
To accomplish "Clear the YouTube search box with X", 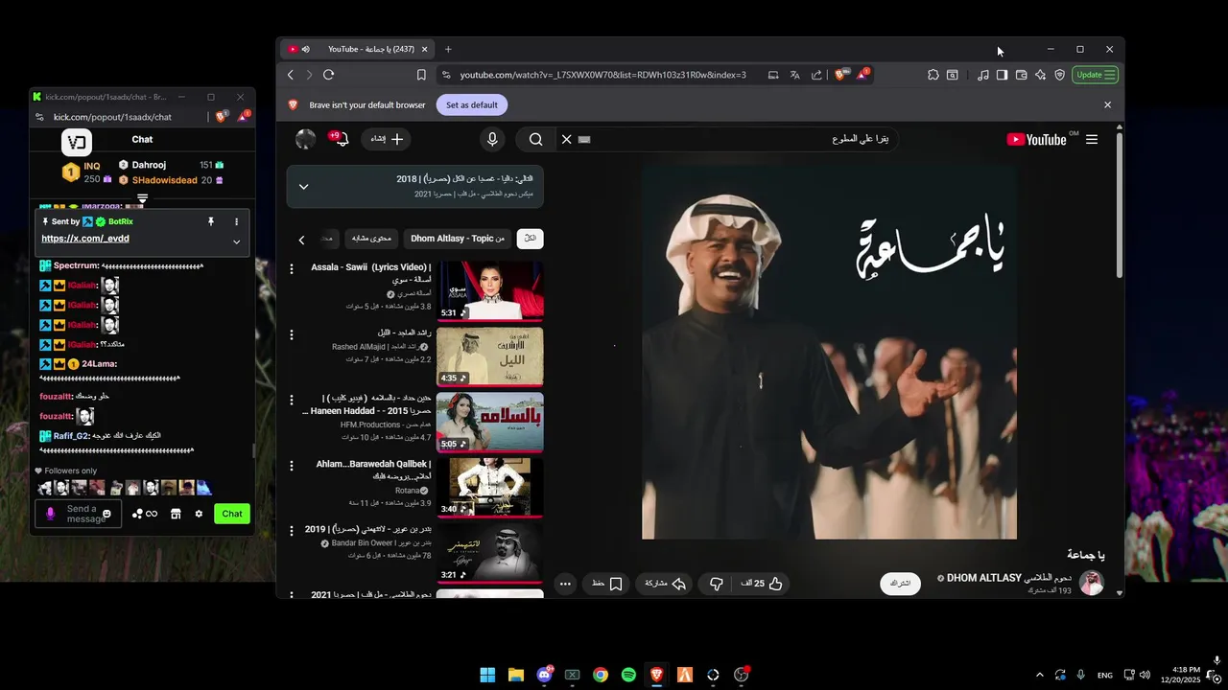I will [566, 139].
